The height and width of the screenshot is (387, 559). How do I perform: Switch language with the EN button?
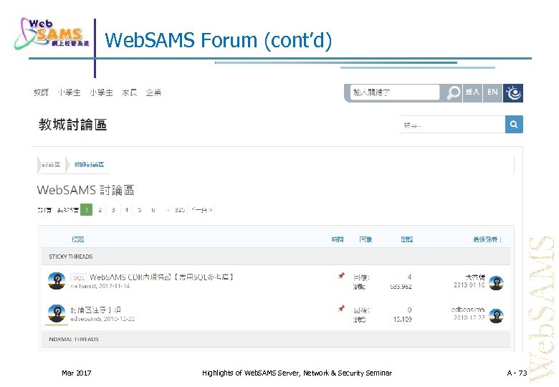coord(492,92)
